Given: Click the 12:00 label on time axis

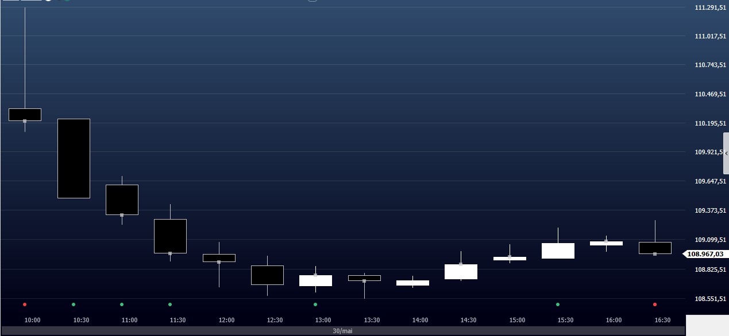Looking at the screenshot, I should click(226, 320).
